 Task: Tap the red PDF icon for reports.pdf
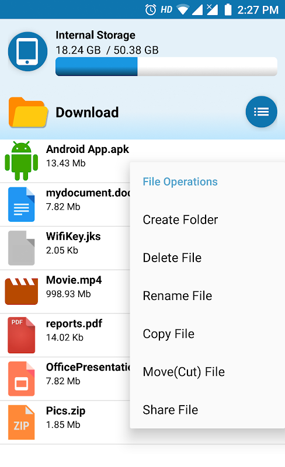point(22,335)
